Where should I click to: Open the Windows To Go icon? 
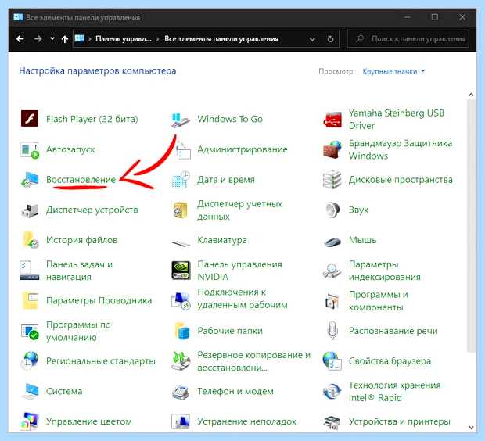coord(181,120)
